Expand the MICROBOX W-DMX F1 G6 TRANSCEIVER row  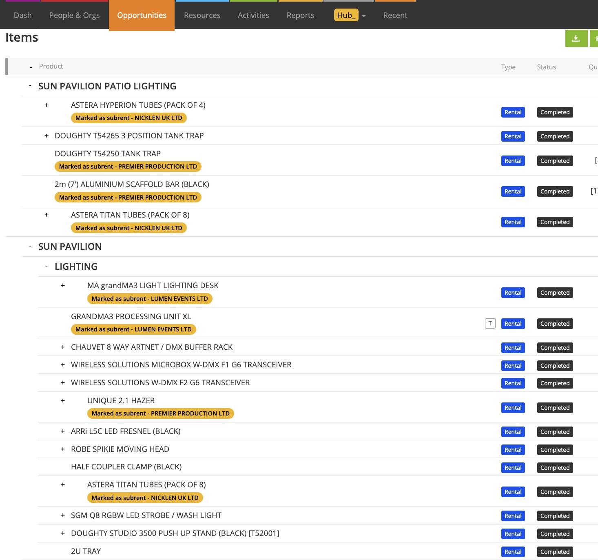63,364
